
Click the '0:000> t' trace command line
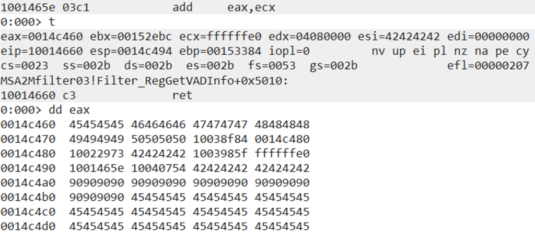click(27, 23)
